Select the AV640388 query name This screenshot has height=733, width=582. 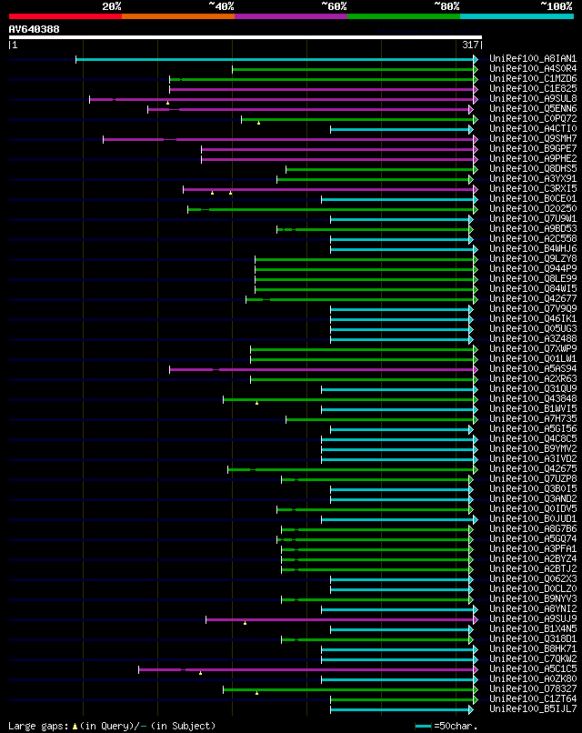coord(35,29)
